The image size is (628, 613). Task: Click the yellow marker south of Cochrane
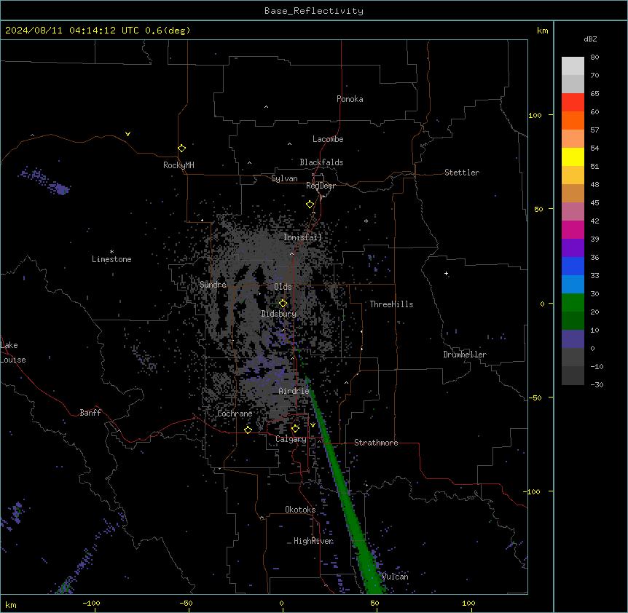coord(248,430)
